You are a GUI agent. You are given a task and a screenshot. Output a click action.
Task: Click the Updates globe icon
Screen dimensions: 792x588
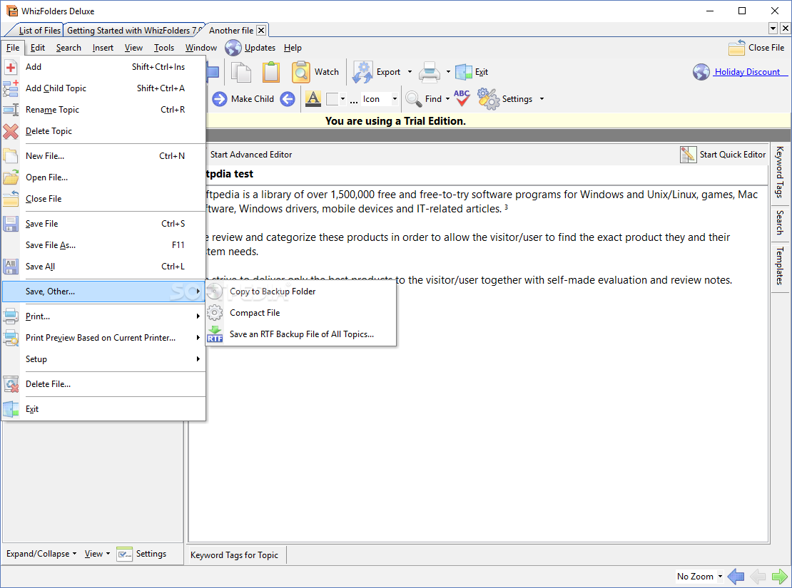(233, 48)
